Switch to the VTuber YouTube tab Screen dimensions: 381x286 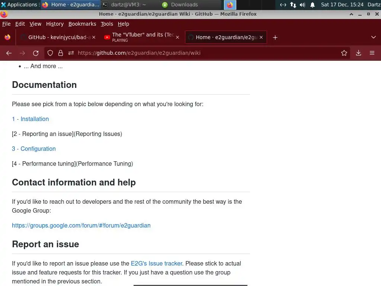142,37
